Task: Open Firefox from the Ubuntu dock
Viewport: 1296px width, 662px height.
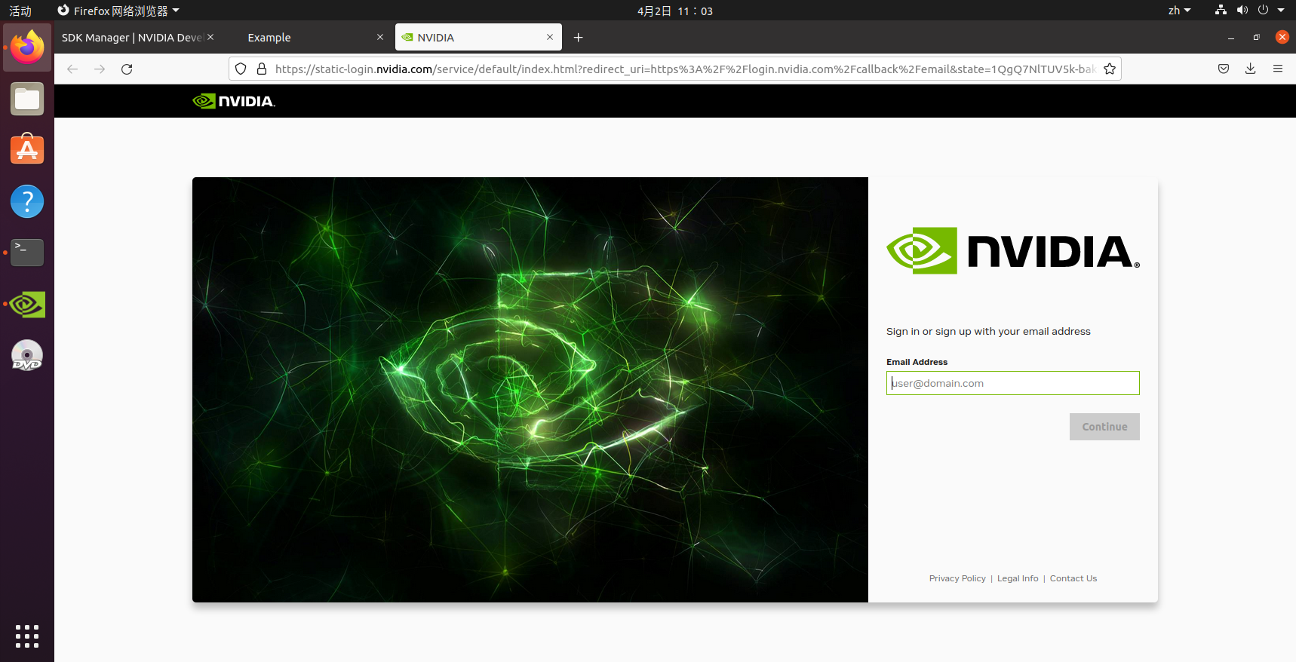Action: tap(27, 48)
